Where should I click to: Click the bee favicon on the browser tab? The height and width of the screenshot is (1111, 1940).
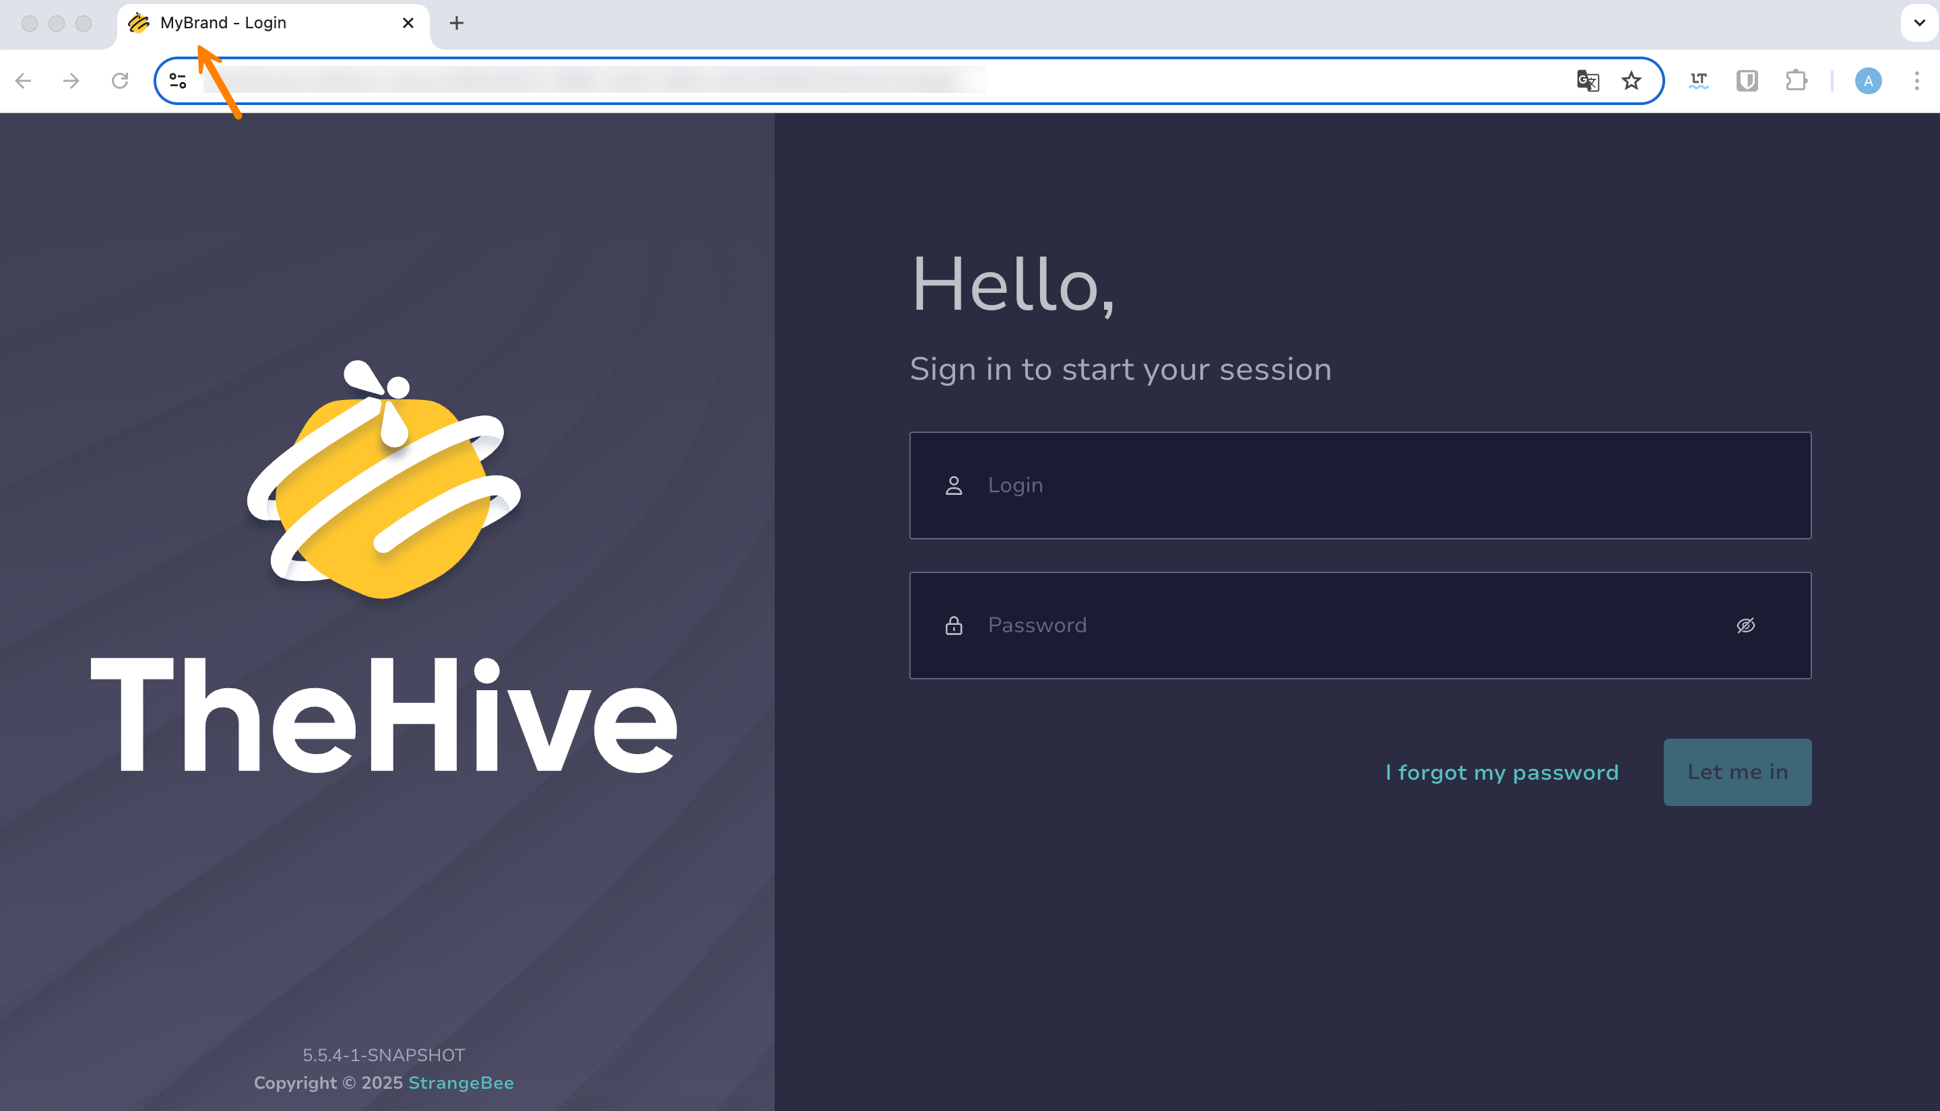coord(138,23)
